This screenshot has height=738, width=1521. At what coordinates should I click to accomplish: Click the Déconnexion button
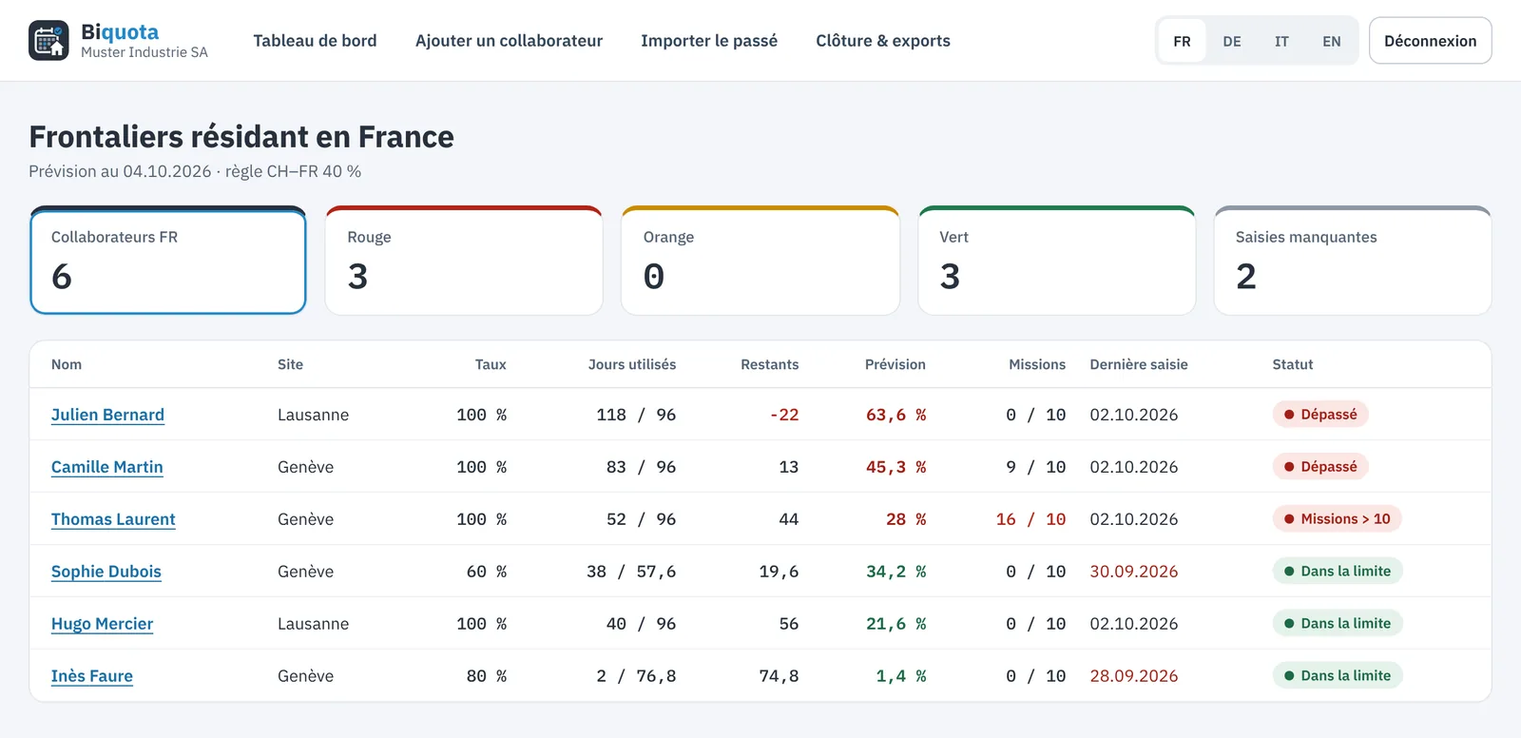point(1430,41)
